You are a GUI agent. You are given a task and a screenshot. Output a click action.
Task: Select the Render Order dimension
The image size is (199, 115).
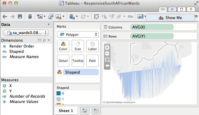point(22,46)
